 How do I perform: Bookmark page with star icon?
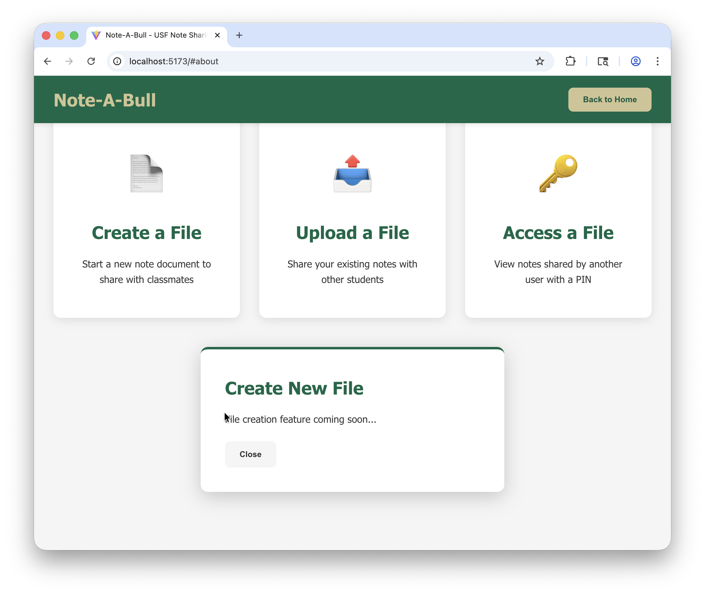(540, 61)
